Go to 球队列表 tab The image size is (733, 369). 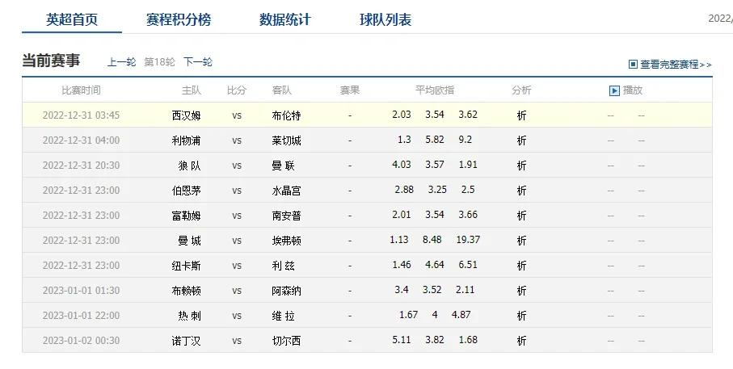click(385, 19)
